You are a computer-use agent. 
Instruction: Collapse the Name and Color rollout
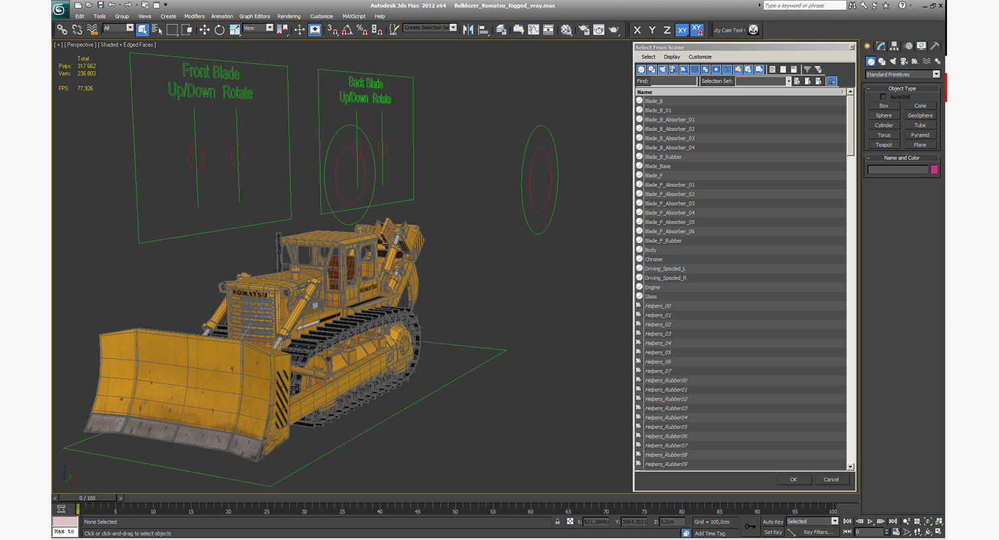[x=902, y=158]
